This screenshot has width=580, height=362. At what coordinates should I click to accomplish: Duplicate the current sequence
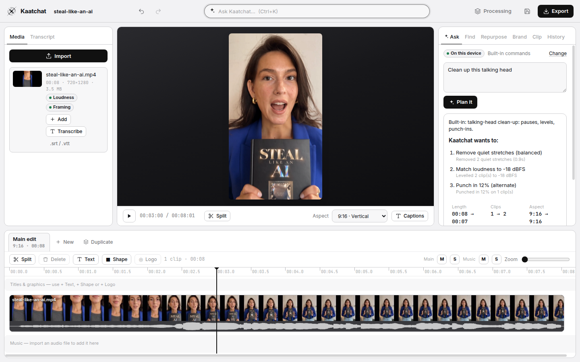coord(98,242)
